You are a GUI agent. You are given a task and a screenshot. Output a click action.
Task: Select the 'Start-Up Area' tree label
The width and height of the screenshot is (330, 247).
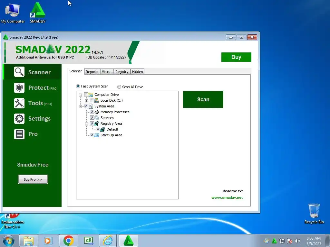[111, 135]
